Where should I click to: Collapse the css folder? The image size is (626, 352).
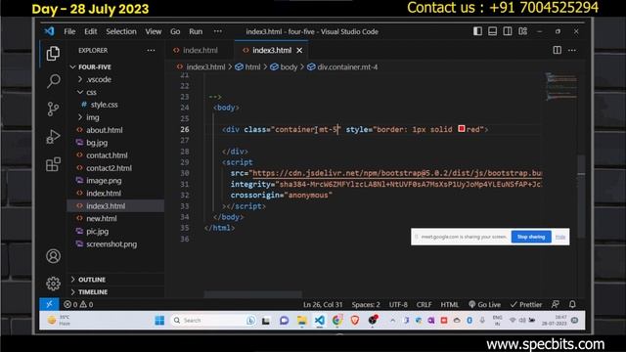point(91,92)
